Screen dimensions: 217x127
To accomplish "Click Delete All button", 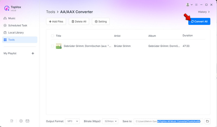I will [79, 21].
